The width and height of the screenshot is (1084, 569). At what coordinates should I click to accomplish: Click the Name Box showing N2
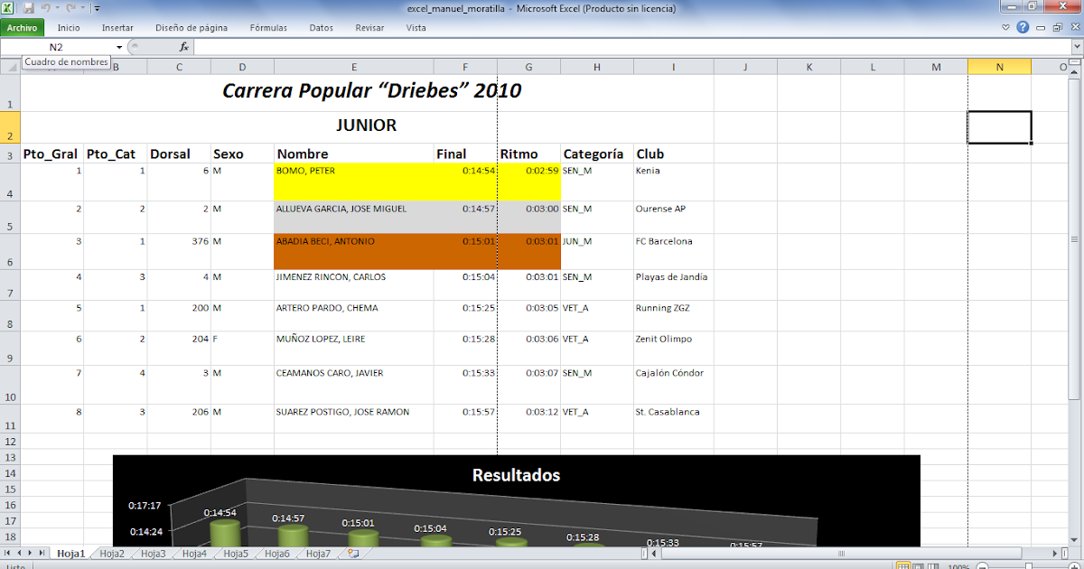[x=56, y=47]
